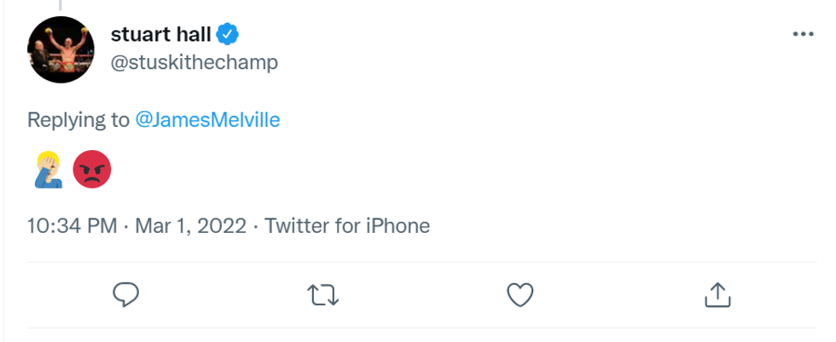This screenshot has width=836, height=342.
Task: Open the @stuskithechamp handle
Action: tap(194, 63)
